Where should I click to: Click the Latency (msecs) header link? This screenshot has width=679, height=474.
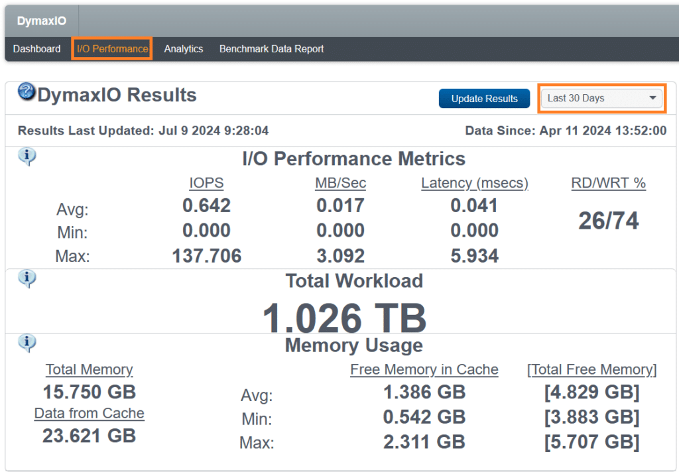pyautogui.click(x=474, y=183)
